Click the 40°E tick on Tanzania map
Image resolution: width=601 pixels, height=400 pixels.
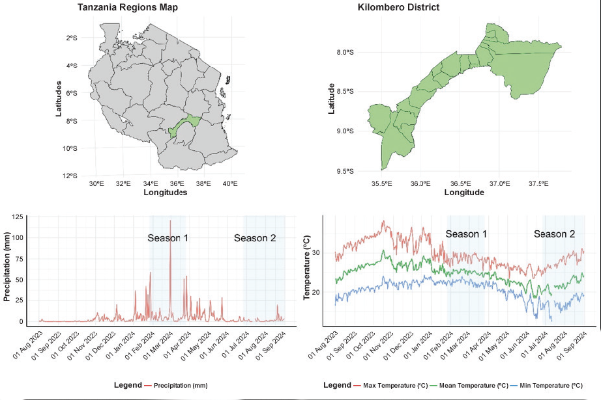point(229,184)
